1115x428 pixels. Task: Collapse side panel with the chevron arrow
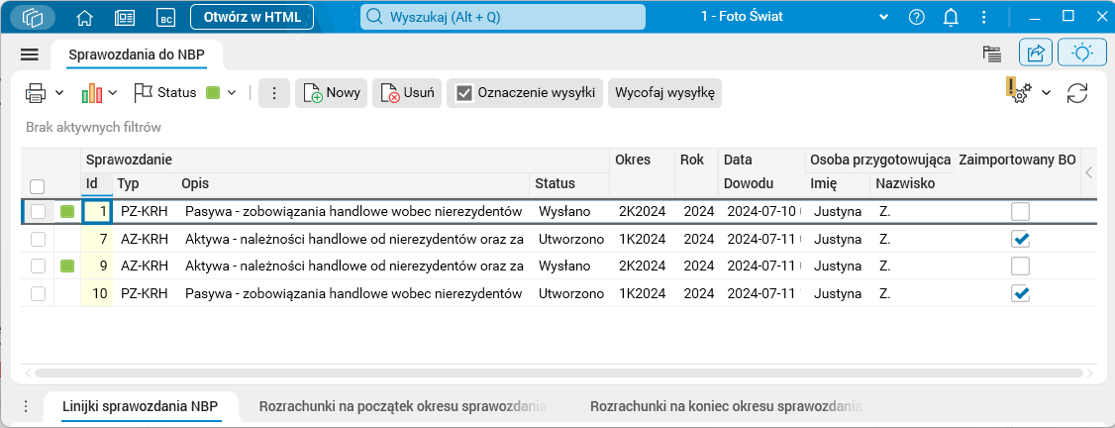pos(1088,171)
